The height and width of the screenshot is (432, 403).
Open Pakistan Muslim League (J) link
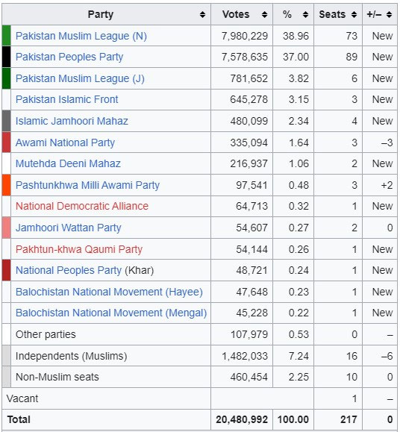tap(80, 78)
